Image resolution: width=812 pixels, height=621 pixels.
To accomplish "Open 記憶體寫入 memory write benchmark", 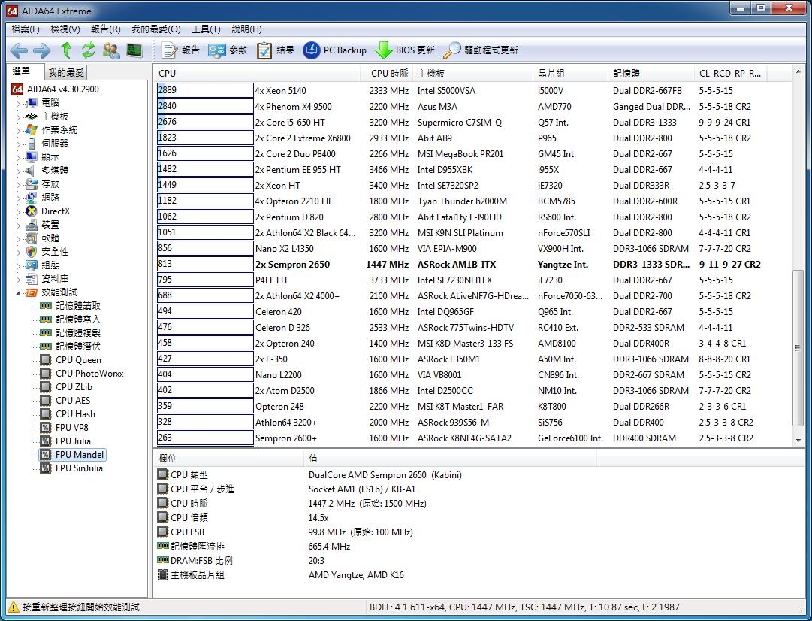I will pyautogui.click(x=77, y=320).
